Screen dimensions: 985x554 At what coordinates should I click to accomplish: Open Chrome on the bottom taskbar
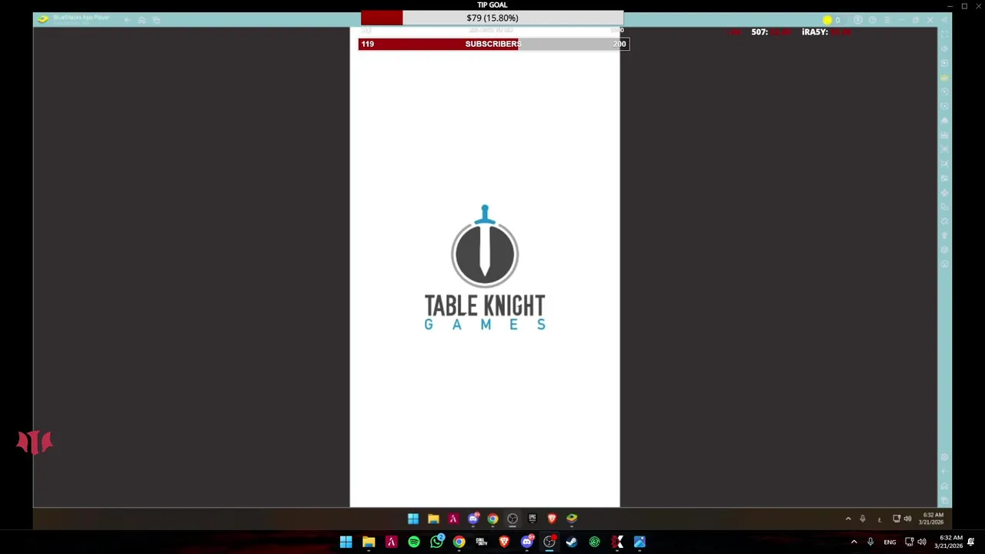click(x=459, y=542)
